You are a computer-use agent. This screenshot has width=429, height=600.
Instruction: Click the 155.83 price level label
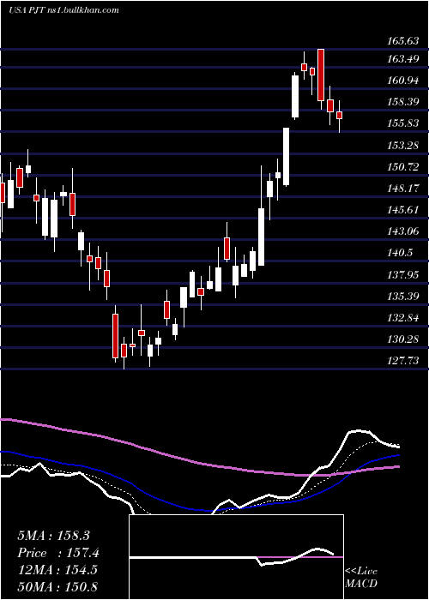click(403, 123)
